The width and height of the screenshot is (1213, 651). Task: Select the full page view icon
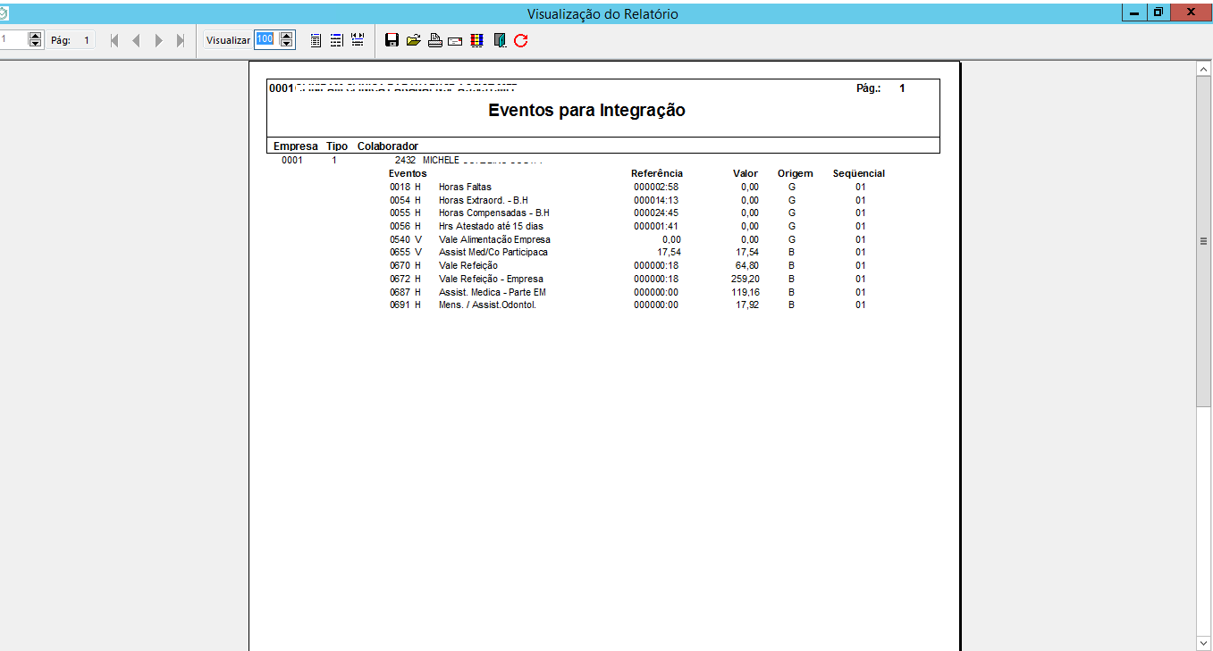coord(316,40)
